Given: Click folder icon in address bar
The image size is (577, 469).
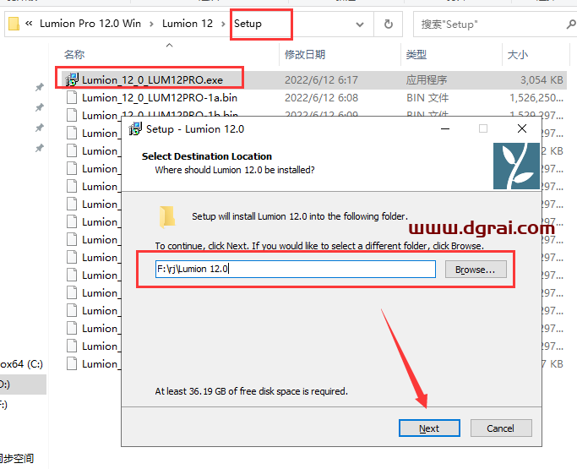Looking at the screenshot, I should click(14, 24).
